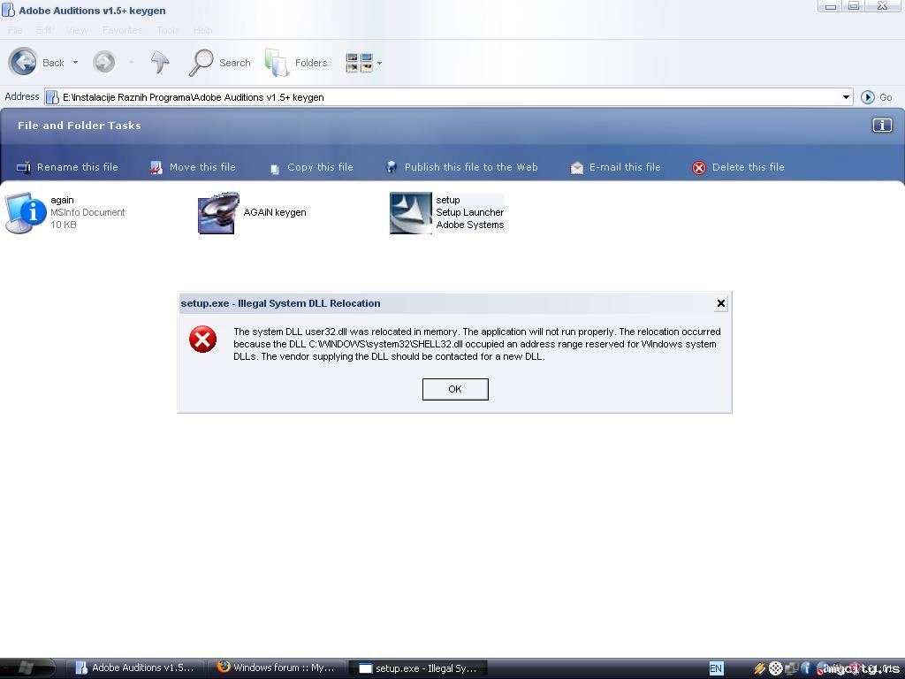The width and height of the screenshot is (905, 679).
Task: Click Rename this file
Action: pyautogui.click(x=67, y=167)
